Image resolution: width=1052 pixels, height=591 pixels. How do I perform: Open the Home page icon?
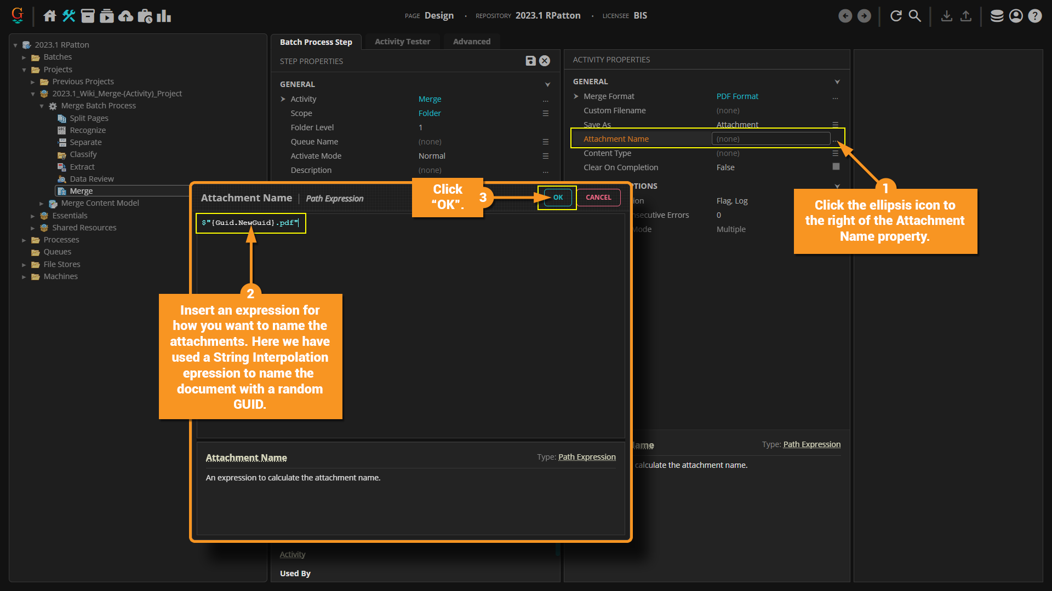[50, 16]
